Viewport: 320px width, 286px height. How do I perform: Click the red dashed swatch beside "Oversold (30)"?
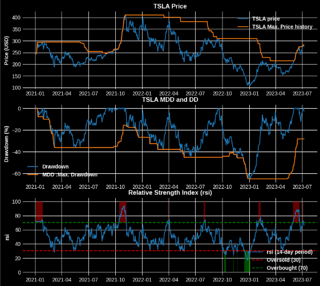coord(257,260)
